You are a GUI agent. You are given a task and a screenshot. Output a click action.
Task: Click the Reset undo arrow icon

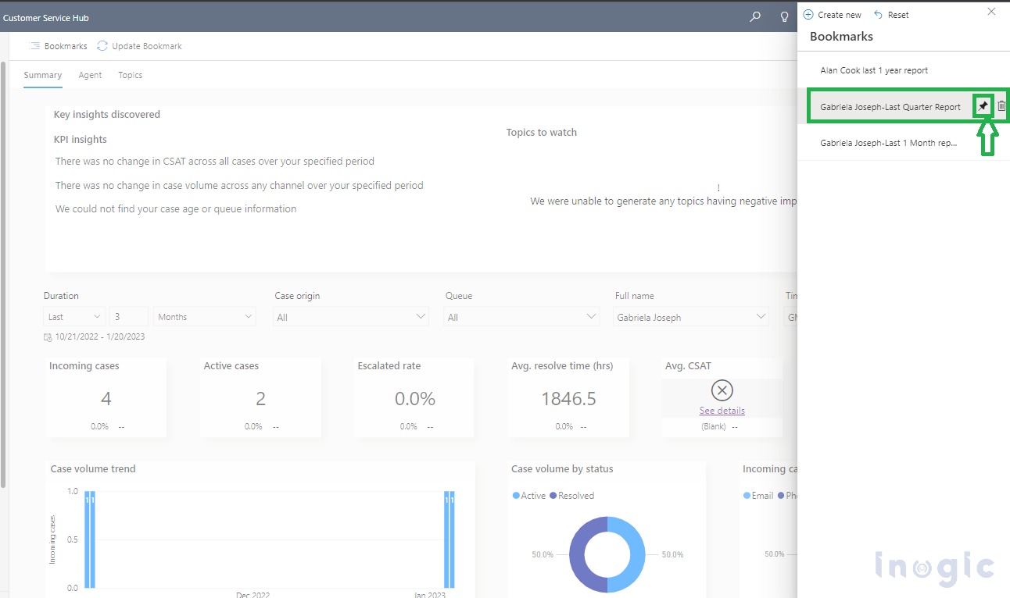pyautogui.click(x=878, y=15)
